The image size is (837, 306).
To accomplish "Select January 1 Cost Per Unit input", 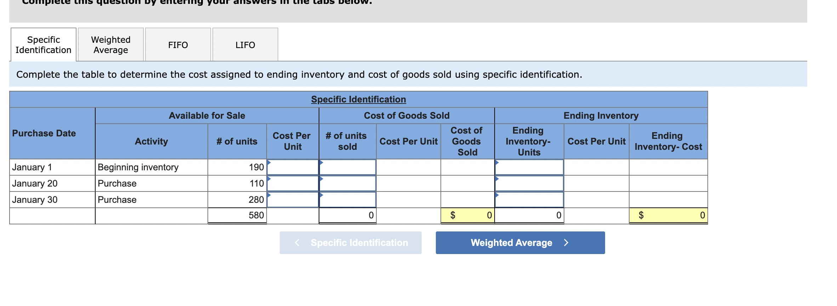I will pos(293,167).
